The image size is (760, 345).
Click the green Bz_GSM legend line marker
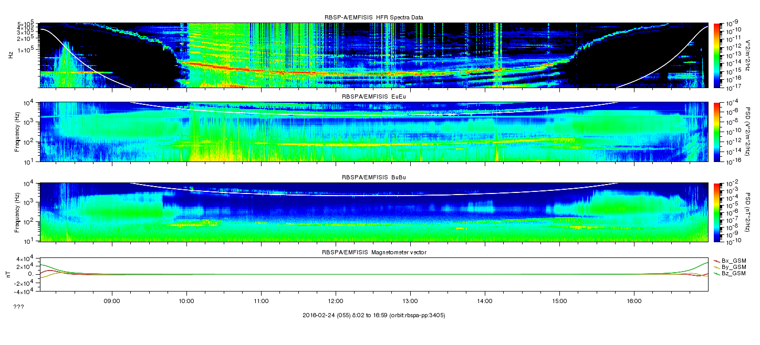coord(716,274)
